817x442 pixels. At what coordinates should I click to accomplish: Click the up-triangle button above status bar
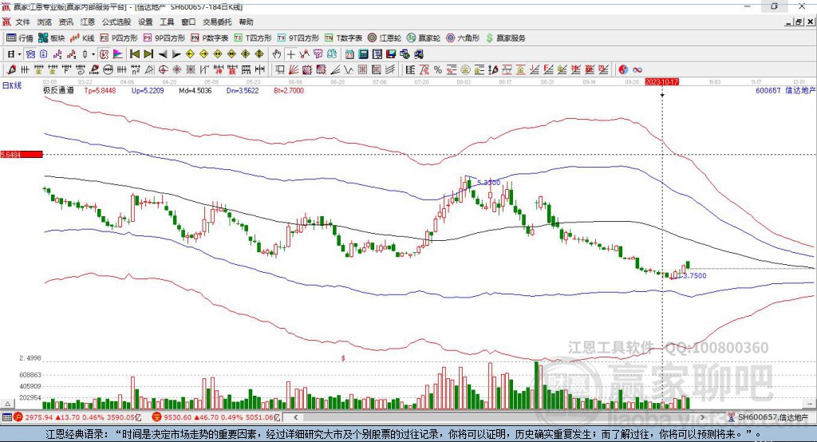pos(7,404)
